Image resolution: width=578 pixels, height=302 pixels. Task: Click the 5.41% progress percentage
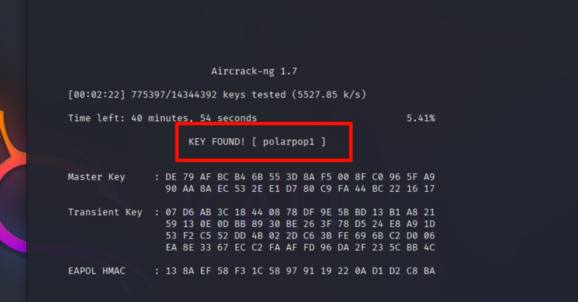pyautogui.click(x=420, y=118)
